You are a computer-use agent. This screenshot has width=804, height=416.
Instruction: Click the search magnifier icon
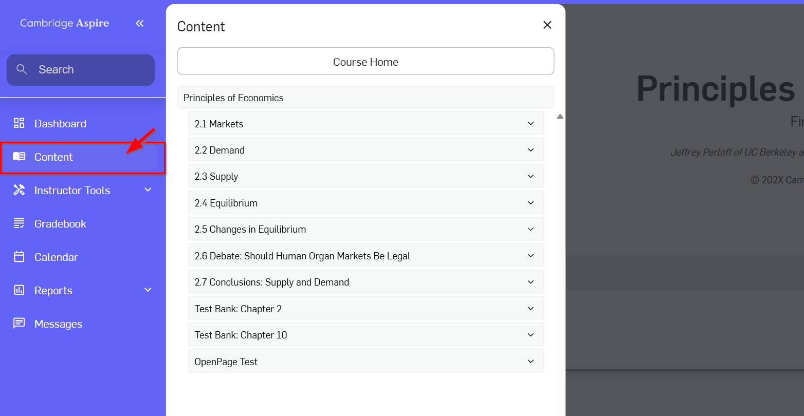coord(22,69)
